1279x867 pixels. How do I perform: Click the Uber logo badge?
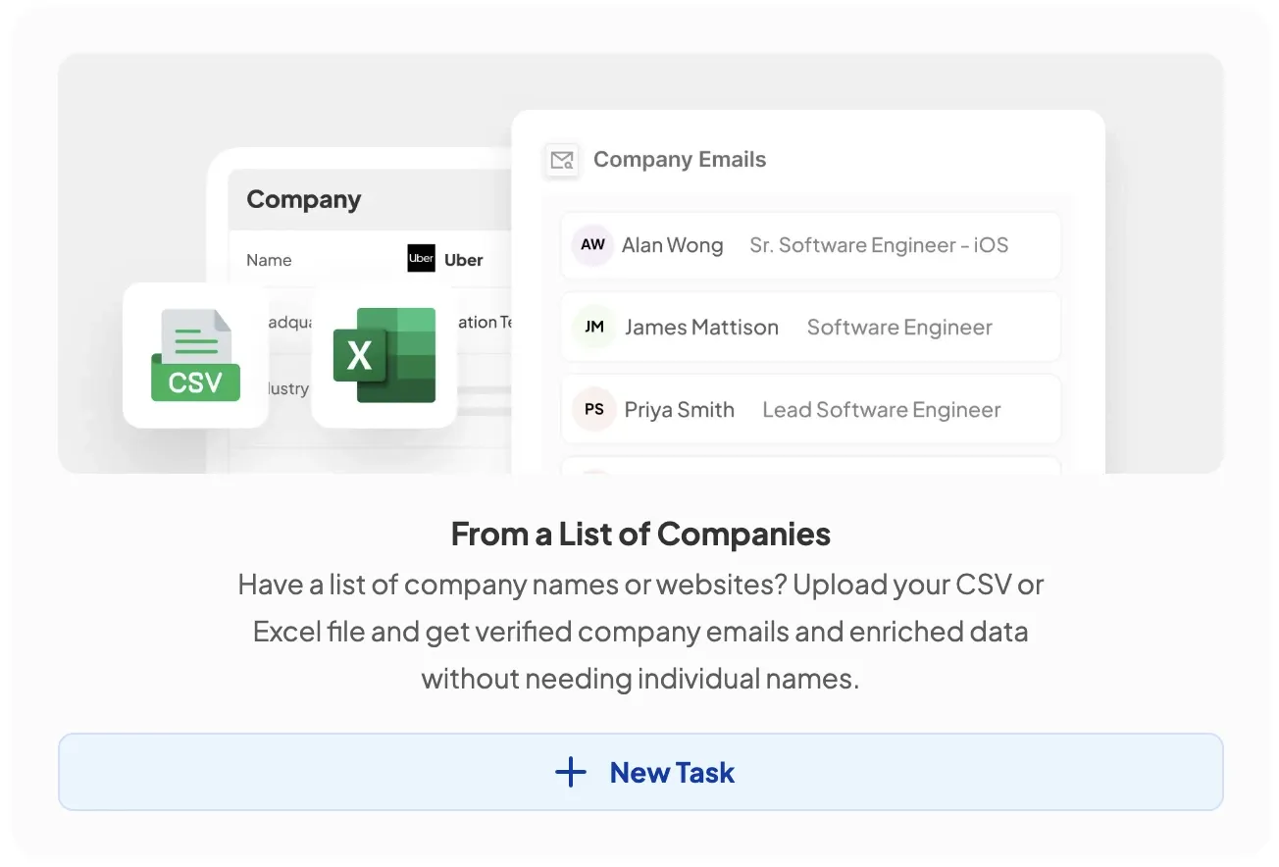pos(421,259)
